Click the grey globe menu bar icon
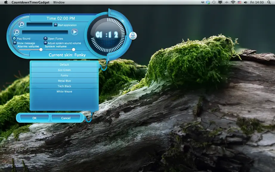The width and height of the screenshot is (275, 172). tap(203, 2)
